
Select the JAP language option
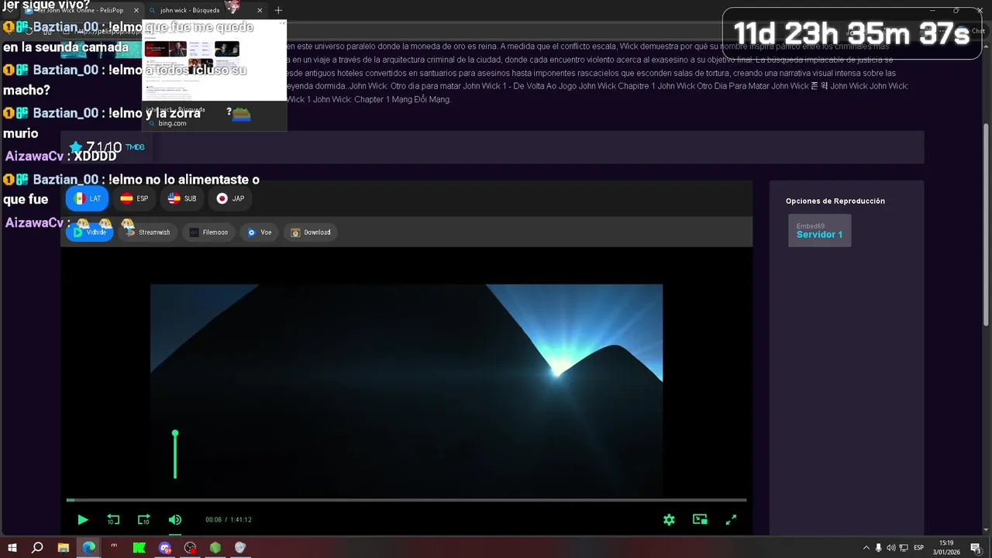click(x=230, y=198)
